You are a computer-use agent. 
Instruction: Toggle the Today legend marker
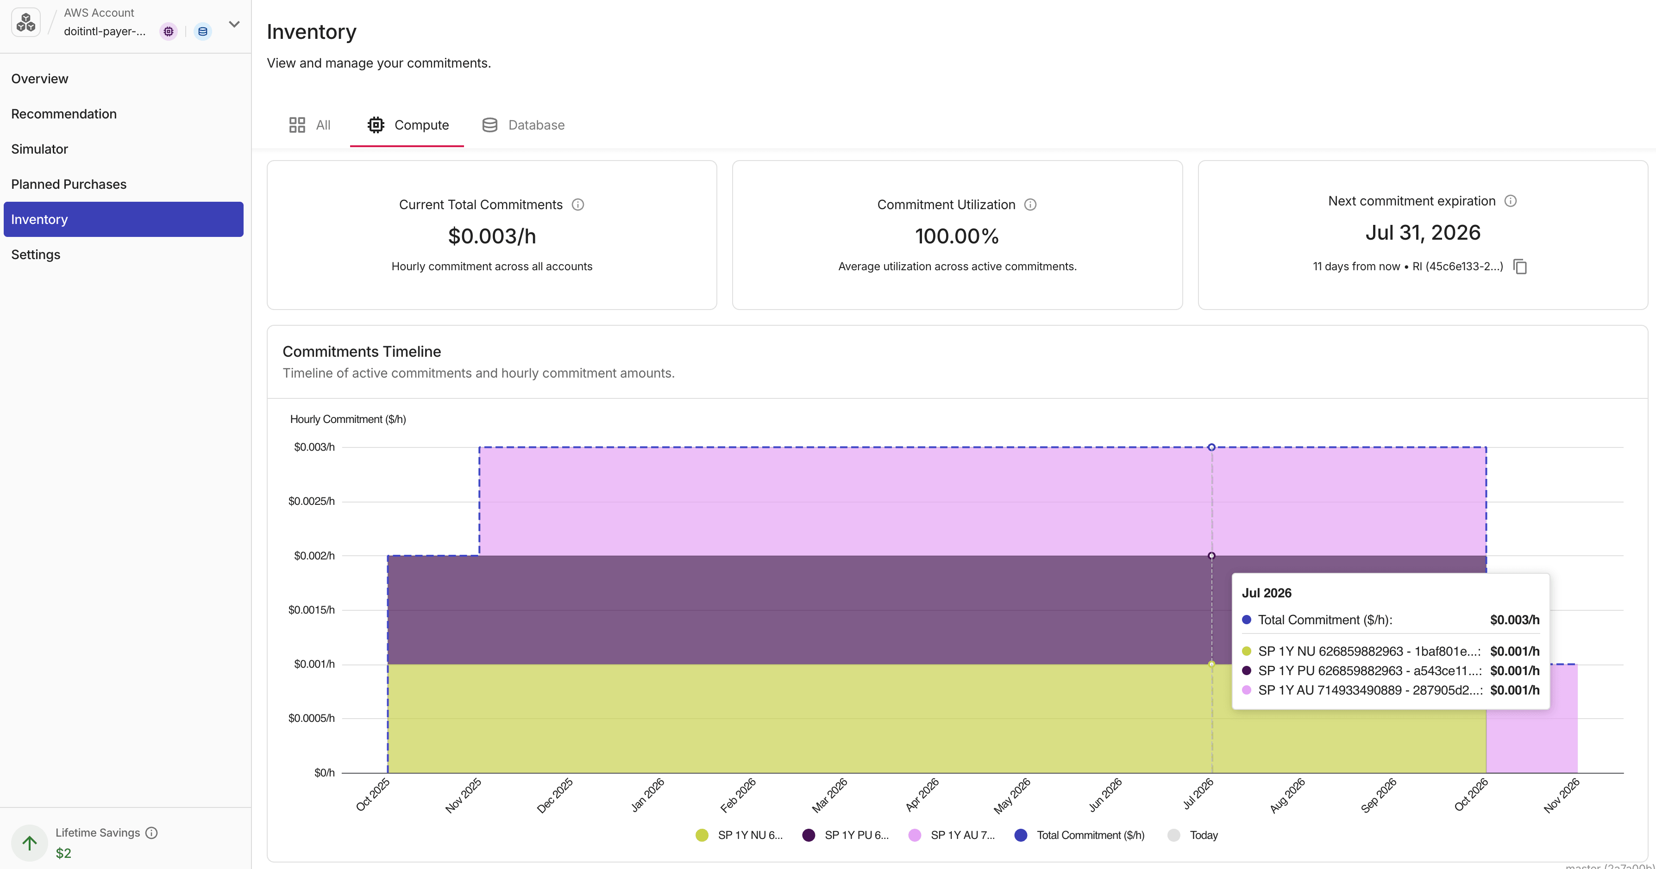point(1193,836)
